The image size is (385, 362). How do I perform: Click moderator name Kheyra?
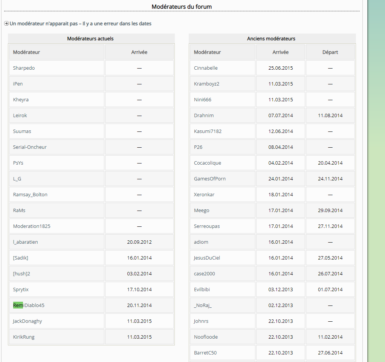click(21, 100)
